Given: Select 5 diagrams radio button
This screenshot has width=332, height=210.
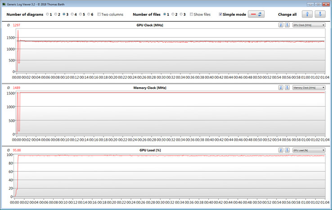Looking at the screenshot, I should pyautogui.click(x=81, y=14).
